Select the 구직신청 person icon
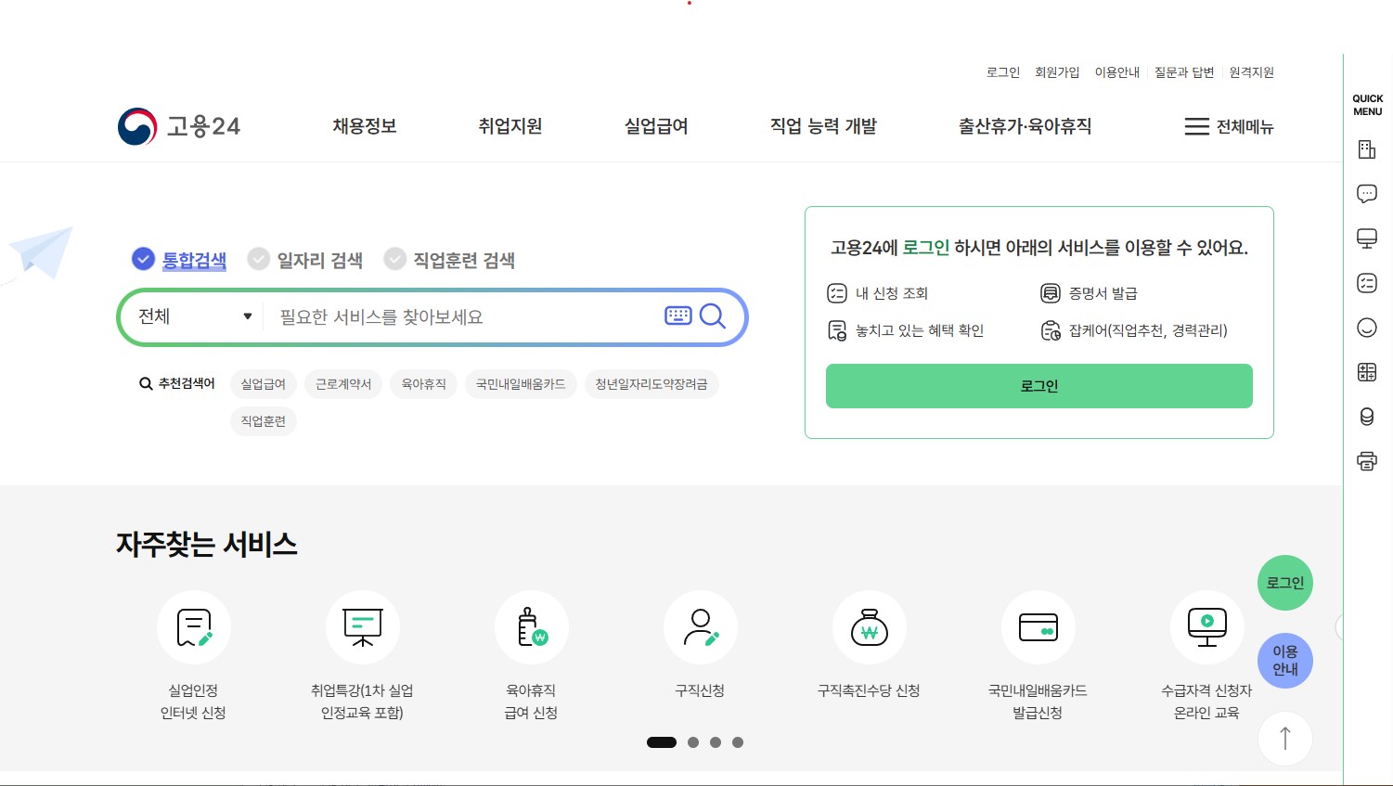Image resolution: width=1393 pixels, height=786 pixels. point(700,626)
